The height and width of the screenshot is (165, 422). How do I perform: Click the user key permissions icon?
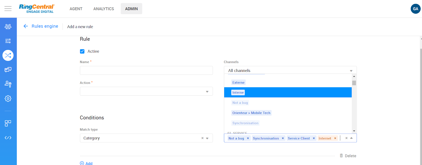(8, 84)
